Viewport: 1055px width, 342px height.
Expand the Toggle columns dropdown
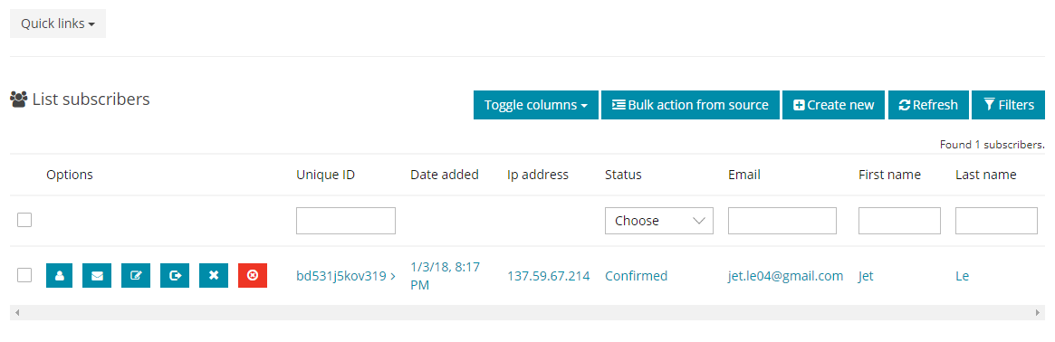(x=536, y=105)
